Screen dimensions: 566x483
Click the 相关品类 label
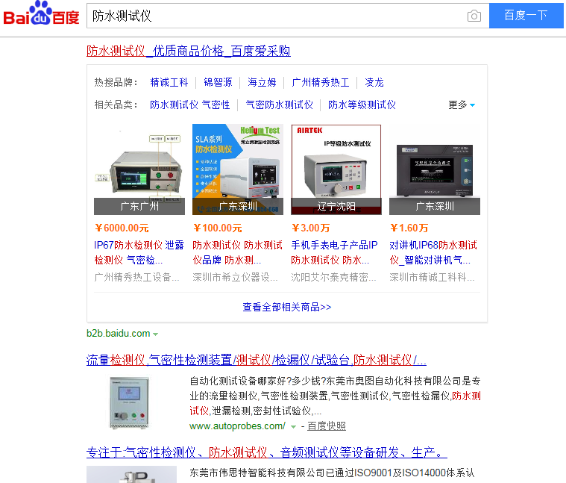[116, 105]
